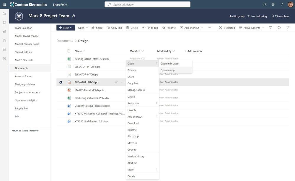Click Return to classic SharePoint
The image size is (295, 181).
[25, 131]
